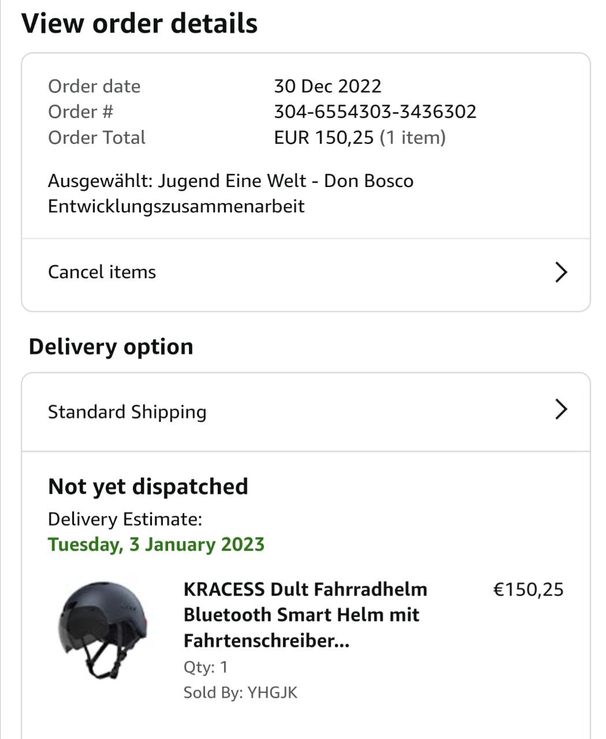This screenshot has width=606, height=739.
Task: Click the Jugend Eine Welt charity text
Action: click(230, 193)
